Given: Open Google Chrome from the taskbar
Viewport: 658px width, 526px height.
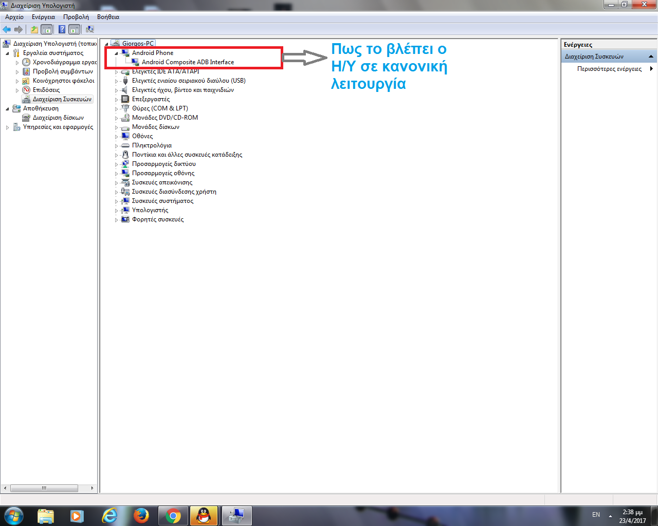Looking at the screenshot, I should point(173,515).
